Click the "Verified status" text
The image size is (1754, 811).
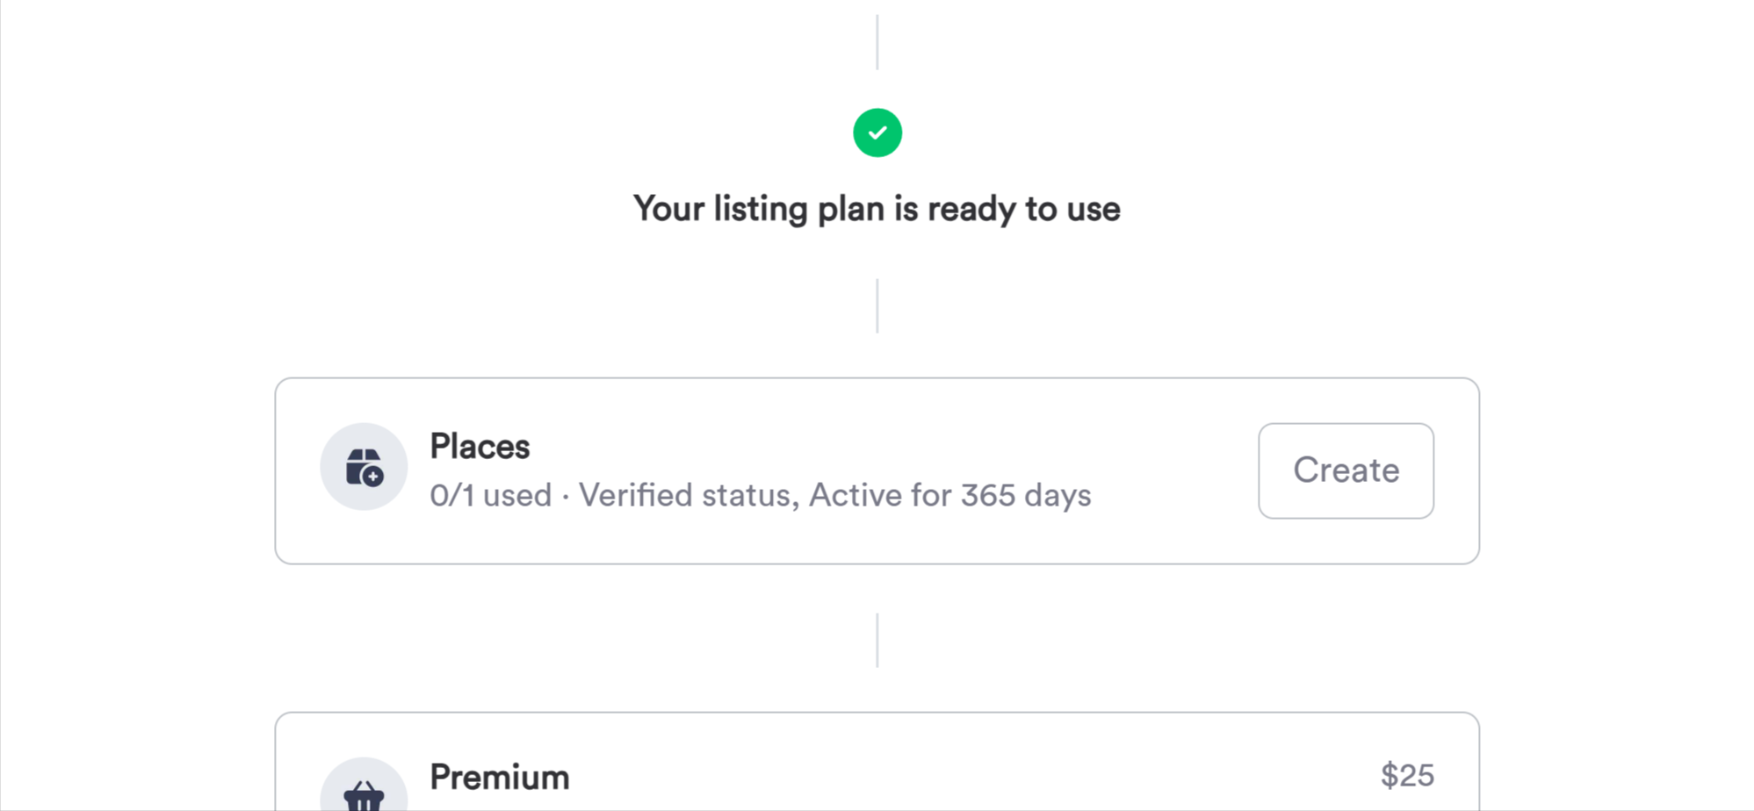click(x=687, y=496)
